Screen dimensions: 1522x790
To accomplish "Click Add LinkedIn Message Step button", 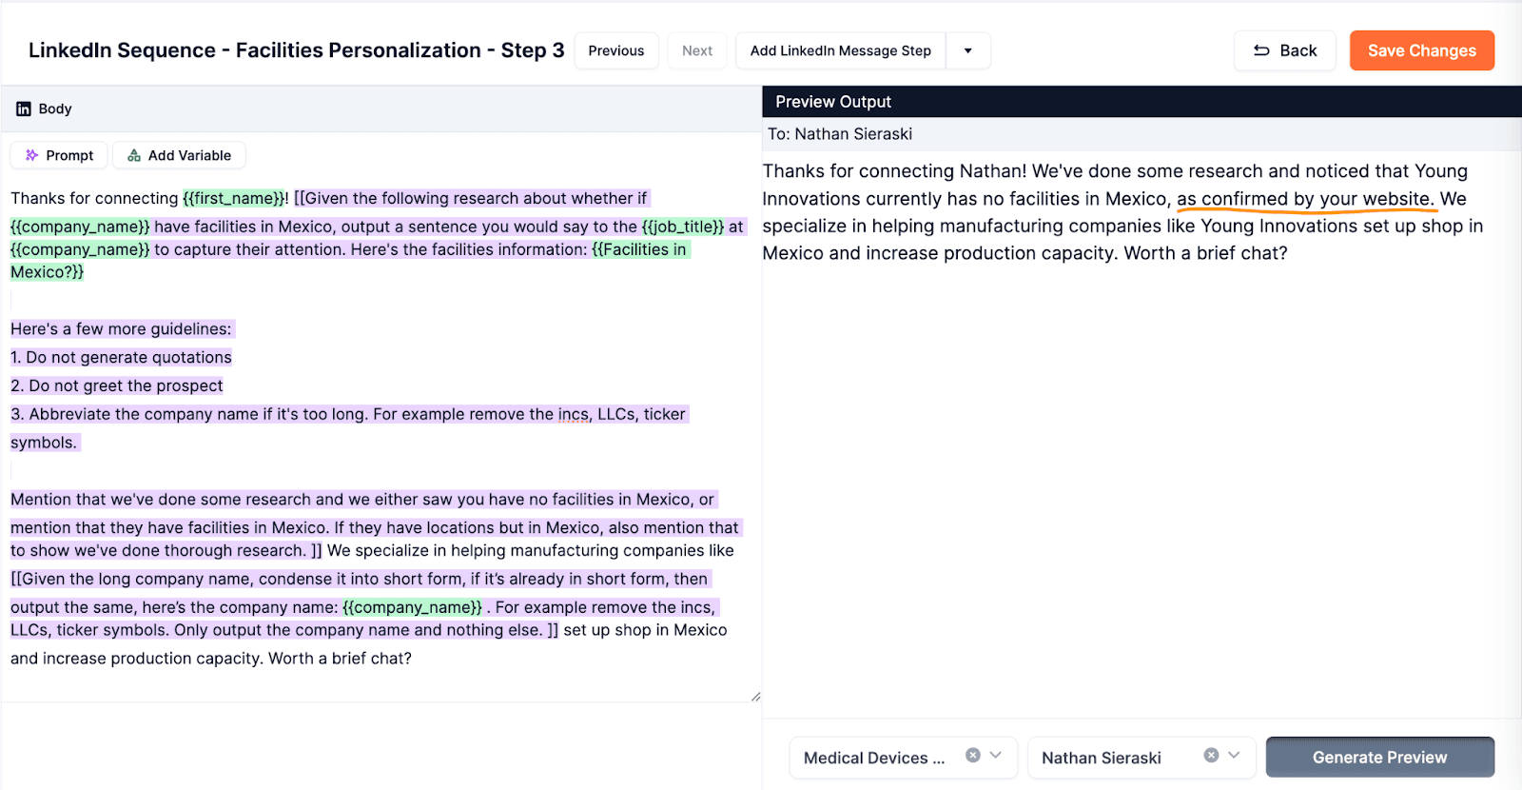I will pos(840,50).
